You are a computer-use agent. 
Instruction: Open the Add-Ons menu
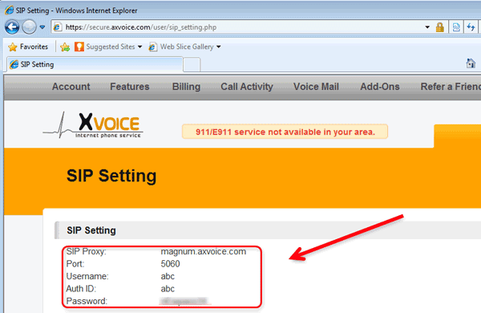pos(380,87)
